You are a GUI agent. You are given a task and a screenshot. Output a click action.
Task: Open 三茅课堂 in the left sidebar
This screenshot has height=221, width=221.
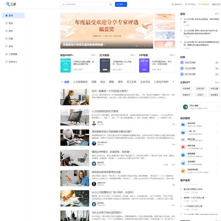pos(13,54)
